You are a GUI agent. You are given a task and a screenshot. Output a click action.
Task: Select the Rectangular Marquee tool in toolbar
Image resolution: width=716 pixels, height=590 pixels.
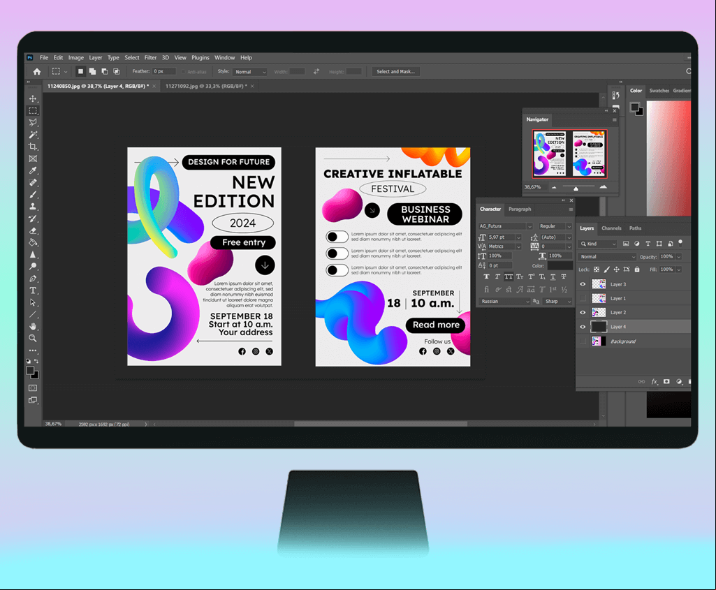click(x=33, y=110)
